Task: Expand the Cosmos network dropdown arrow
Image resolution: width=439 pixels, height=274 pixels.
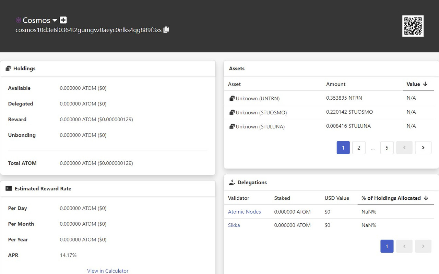Action: click(x=55, y=21)
